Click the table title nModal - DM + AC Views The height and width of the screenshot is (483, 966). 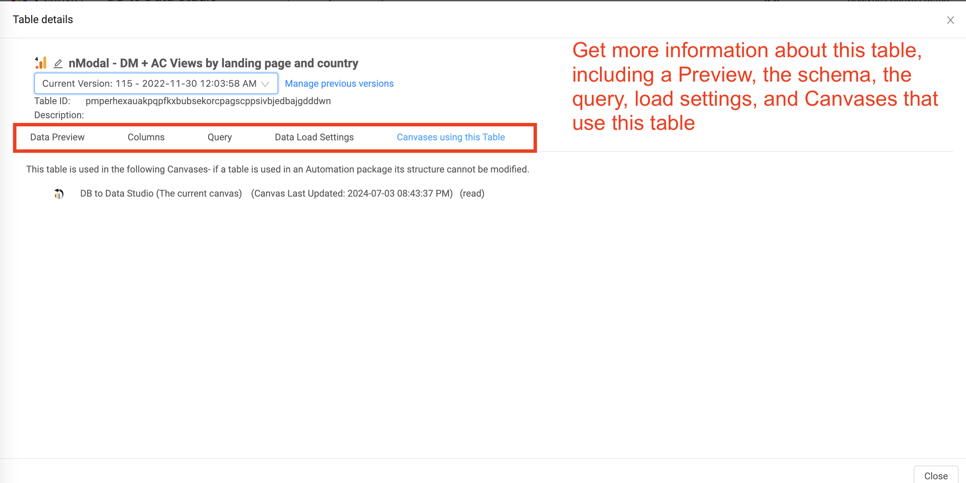[214, 63]
